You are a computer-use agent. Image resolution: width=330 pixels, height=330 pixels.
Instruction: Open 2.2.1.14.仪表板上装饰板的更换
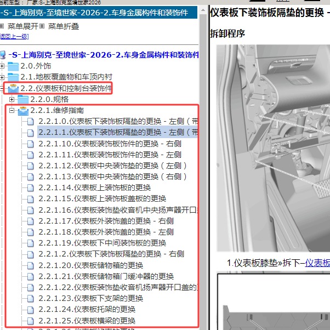tap(94, 187)
